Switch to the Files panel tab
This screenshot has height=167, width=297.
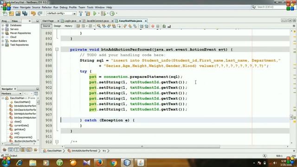[x=15, y=21]
